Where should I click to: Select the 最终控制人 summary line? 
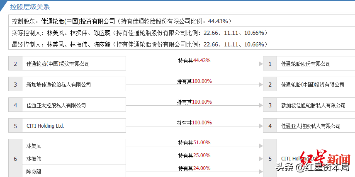coord(139,44)
